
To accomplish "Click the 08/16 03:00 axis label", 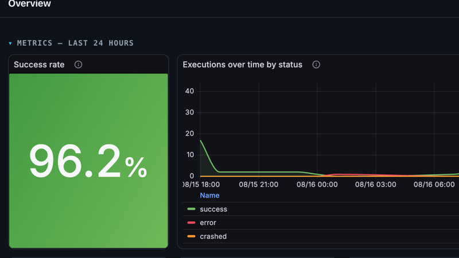I will [376, 185].
